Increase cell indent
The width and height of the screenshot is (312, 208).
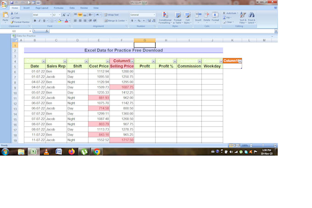[x=95, y=21]
